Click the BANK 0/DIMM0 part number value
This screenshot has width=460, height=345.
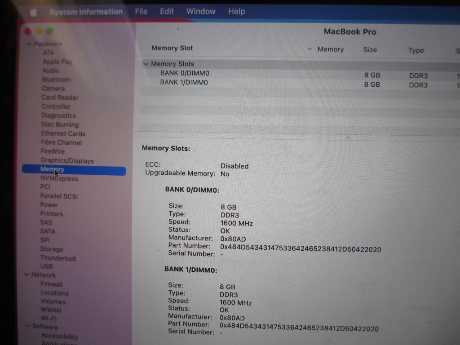pyautogui.click(x=301, y=249)
